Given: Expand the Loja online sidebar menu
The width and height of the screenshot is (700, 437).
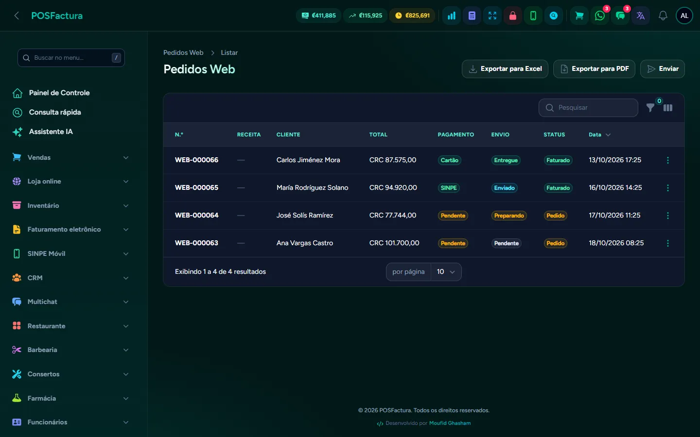Looking at the screenshot, I should point(71,181).
